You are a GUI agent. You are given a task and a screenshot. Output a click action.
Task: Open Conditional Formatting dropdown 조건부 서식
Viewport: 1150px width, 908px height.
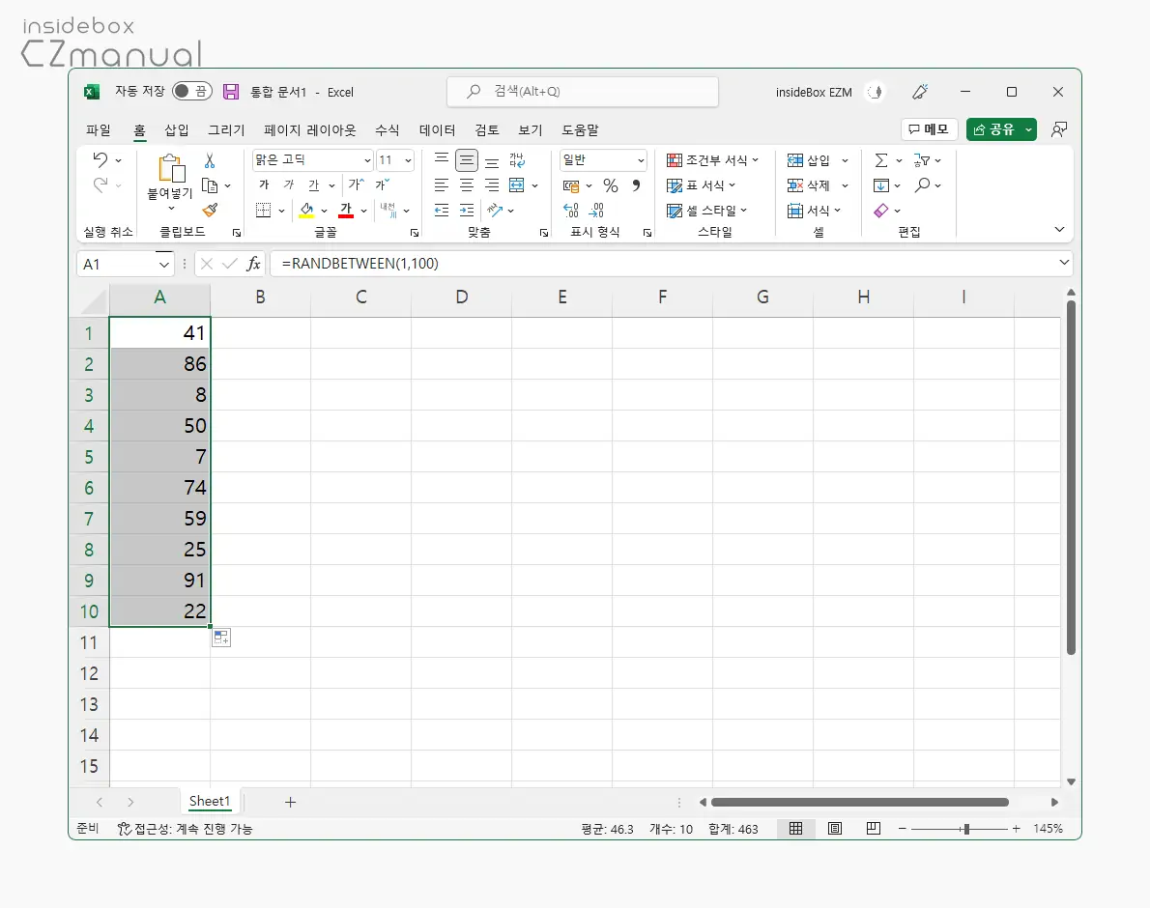[x=712, y=160]
